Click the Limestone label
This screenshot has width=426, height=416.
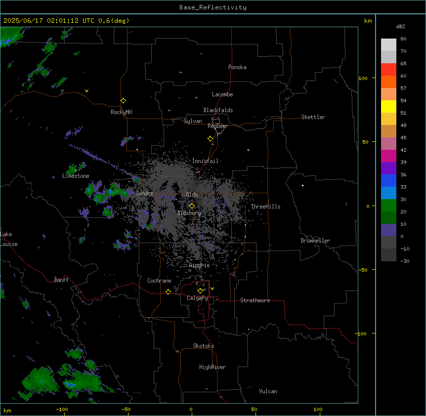76,176
